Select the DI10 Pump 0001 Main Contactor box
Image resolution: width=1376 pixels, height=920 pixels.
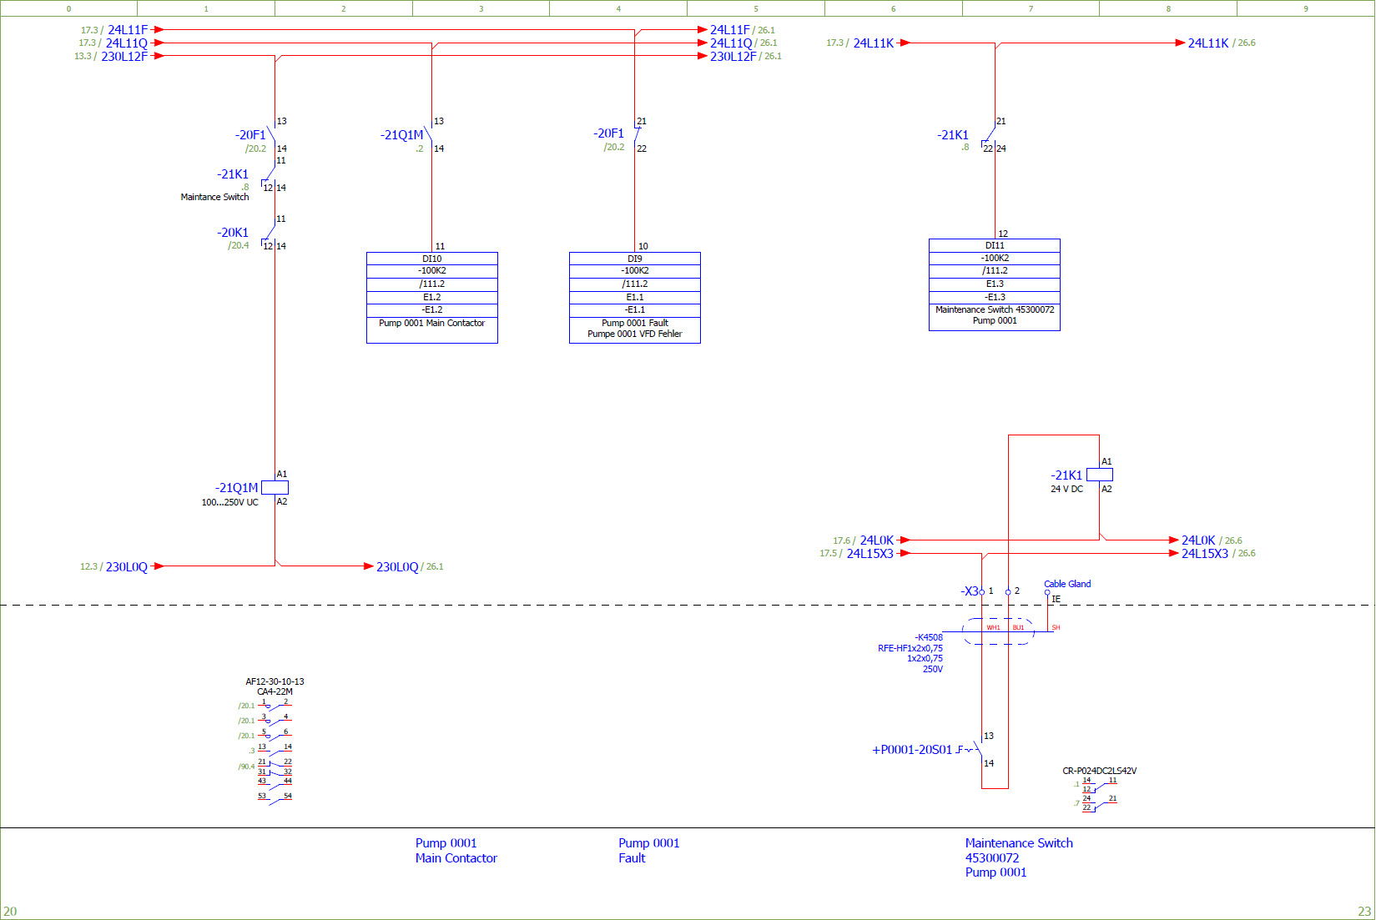click(432, 297)
